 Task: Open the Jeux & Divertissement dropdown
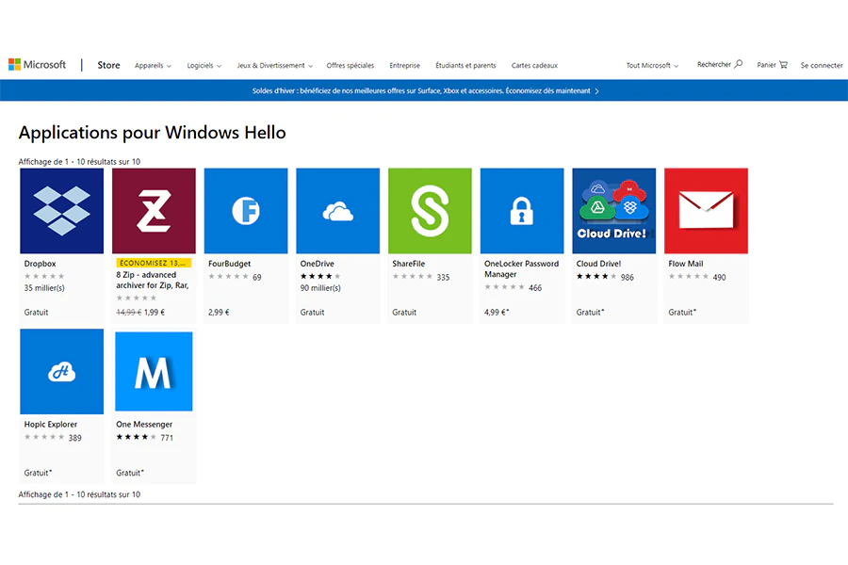(274, 66)
